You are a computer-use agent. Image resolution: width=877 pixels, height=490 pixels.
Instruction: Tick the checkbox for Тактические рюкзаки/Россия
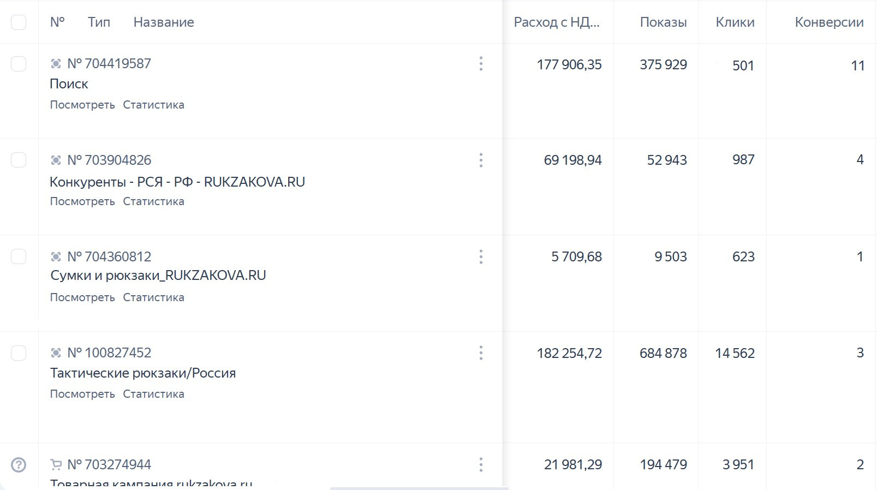(x=19, y=353)
